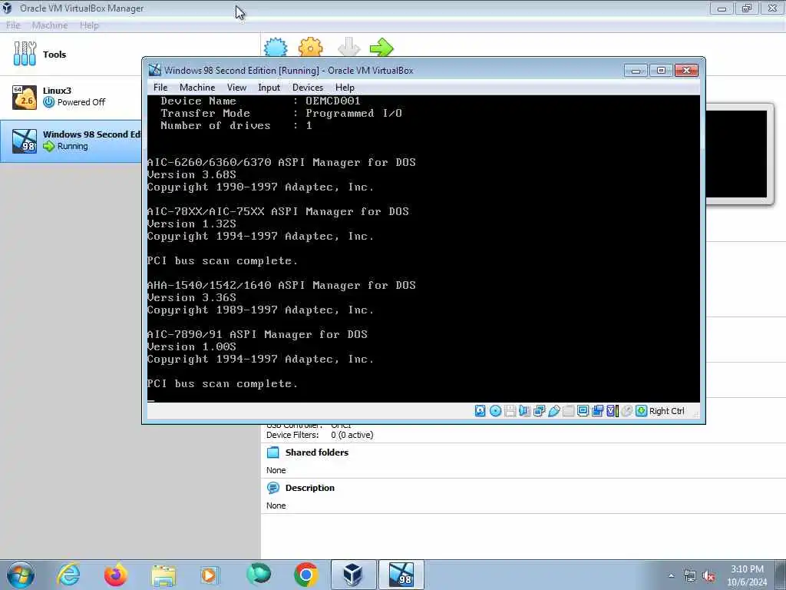Screen dimensions: 786x590
Task: Click the mouse integration indicator icon
Action: [x=626, y=411]
